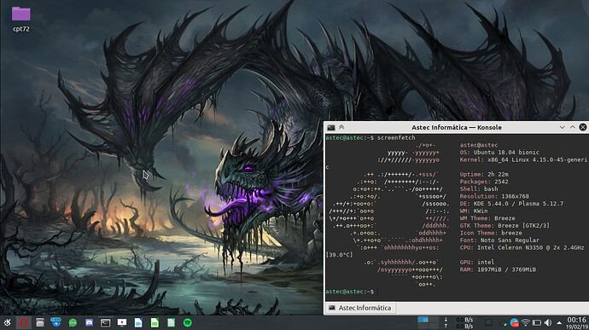
Task: Open the cloud sync tray icon
Action: [503, 323]
